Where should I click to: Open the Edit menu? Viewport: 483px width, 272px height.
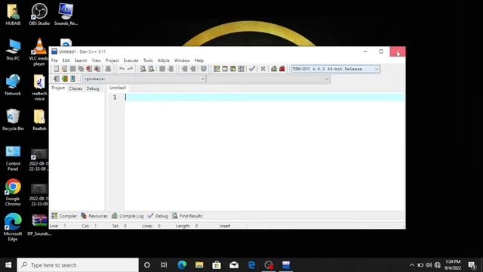tap(66, 60)
